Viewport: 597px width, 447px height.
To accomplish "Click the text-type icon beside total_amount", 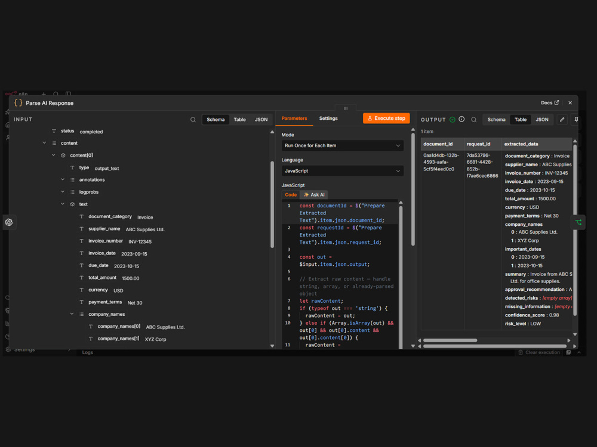I will coord(81,278).
